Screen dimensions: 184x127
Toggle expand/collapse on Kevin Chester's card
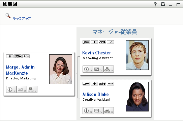coord(111,42)
